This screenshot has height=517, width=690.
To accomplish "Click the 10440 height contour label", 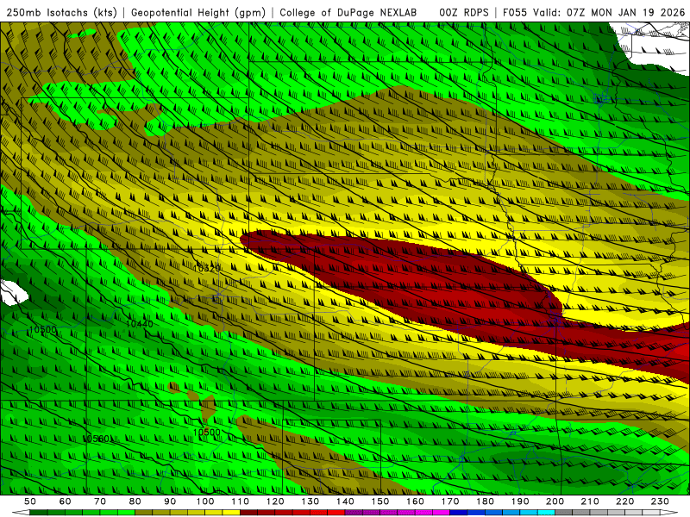I will point(140,324).
